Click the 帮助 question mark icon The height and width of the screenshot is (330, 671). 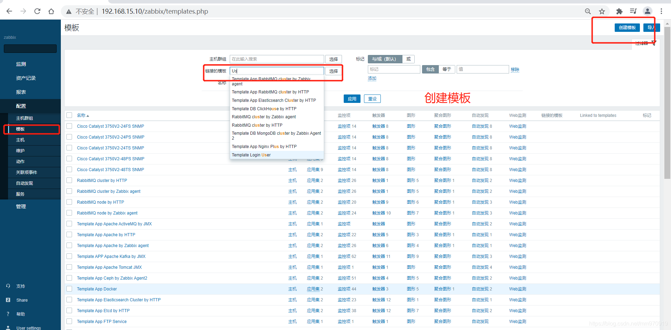click(8, 314)
